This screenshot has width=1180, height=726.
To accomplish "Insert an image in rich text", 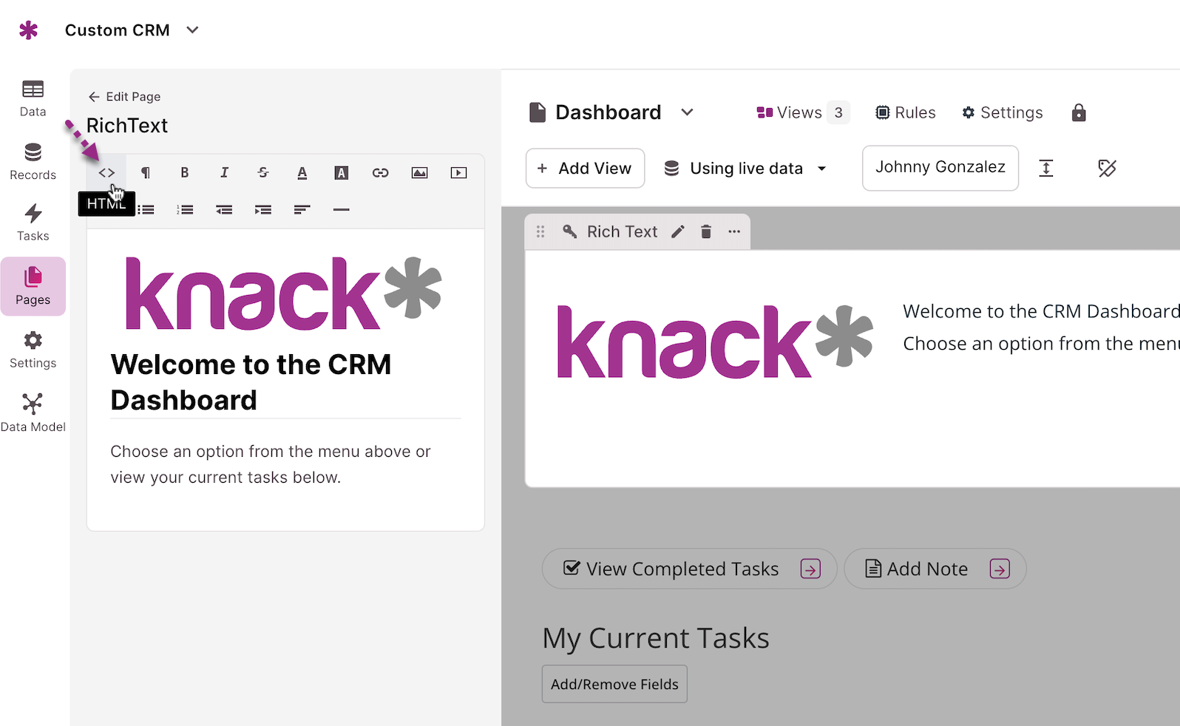I will [x=419, y=173].
